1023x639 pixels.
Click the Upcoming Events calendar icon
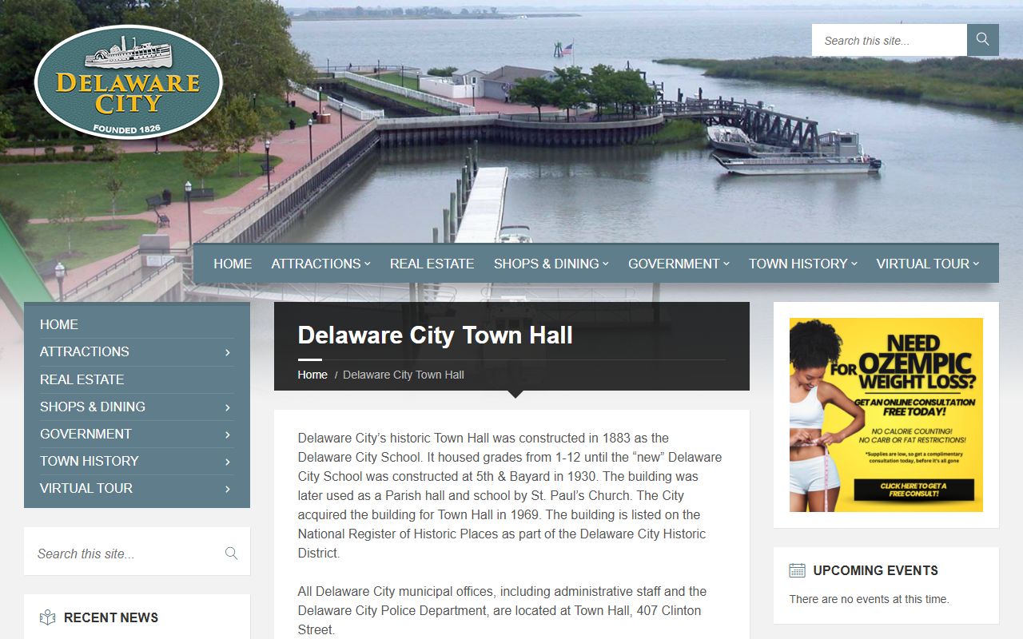[x=797, y=570]
